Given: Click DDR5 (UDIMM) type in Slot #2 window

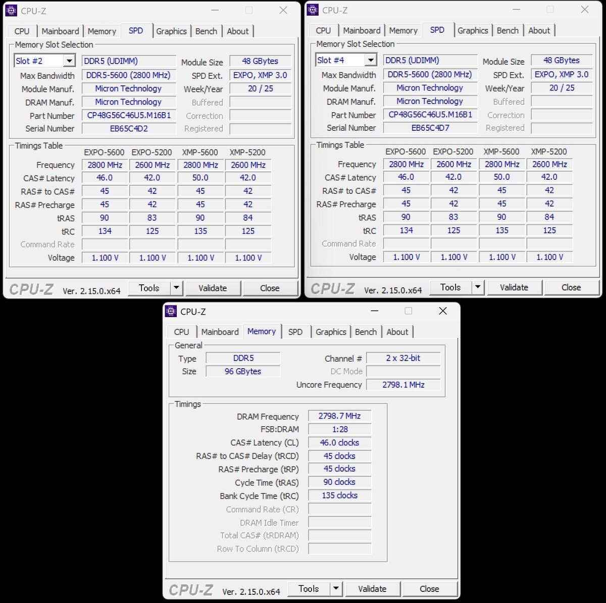Looking at the screenshot, I should click(129, 61).
